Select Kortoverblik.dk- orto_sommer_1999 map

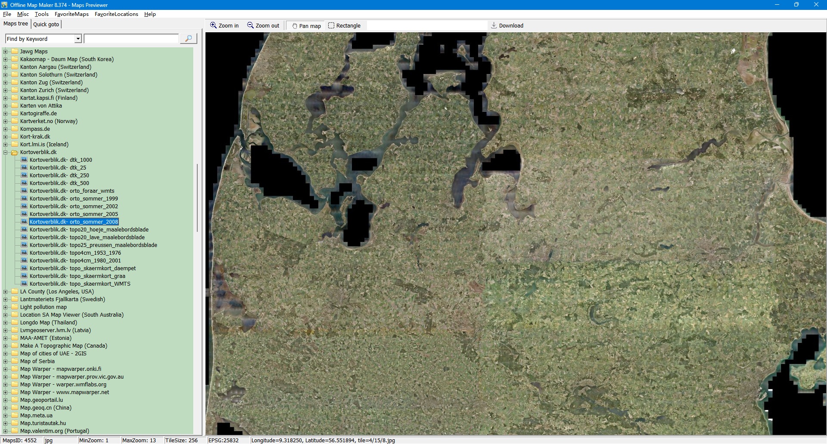(x=74, y=199)
